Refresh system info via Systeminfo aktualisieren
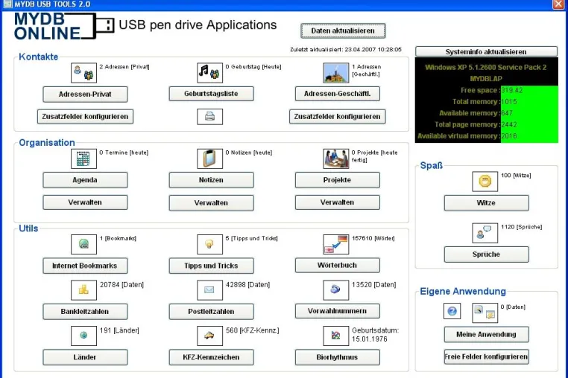 [486, 52]
